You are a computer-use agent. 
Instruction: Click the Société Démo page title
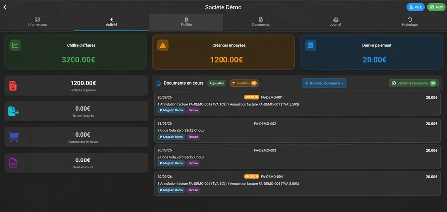tap(223, 7)
